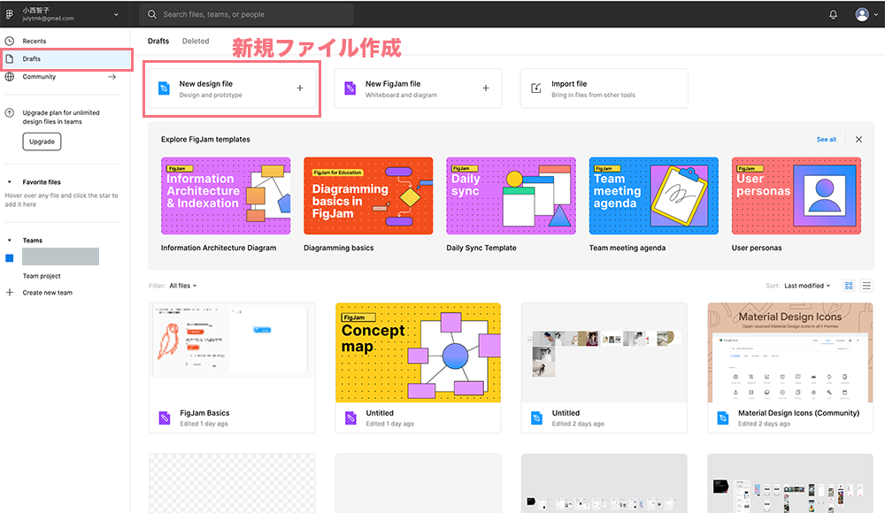
Task: Click the Figma logo icon
Action: pos(10,14)
